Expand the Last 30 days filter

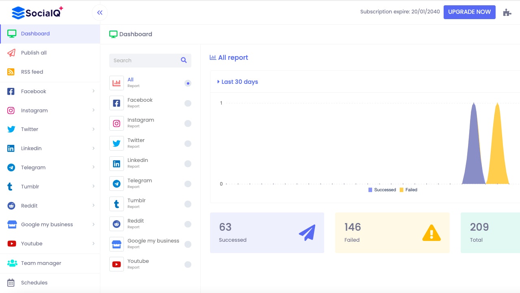237,81
